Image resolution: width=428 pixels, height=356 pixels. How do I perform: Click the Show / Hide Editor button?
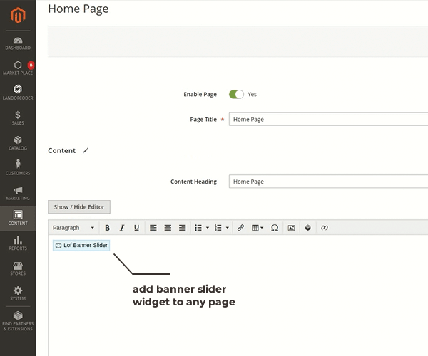pos(79,207)
